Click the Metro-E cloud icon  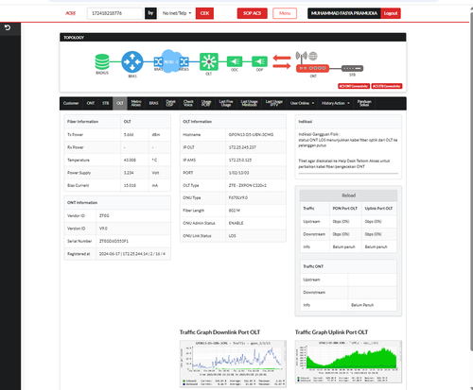170,61
